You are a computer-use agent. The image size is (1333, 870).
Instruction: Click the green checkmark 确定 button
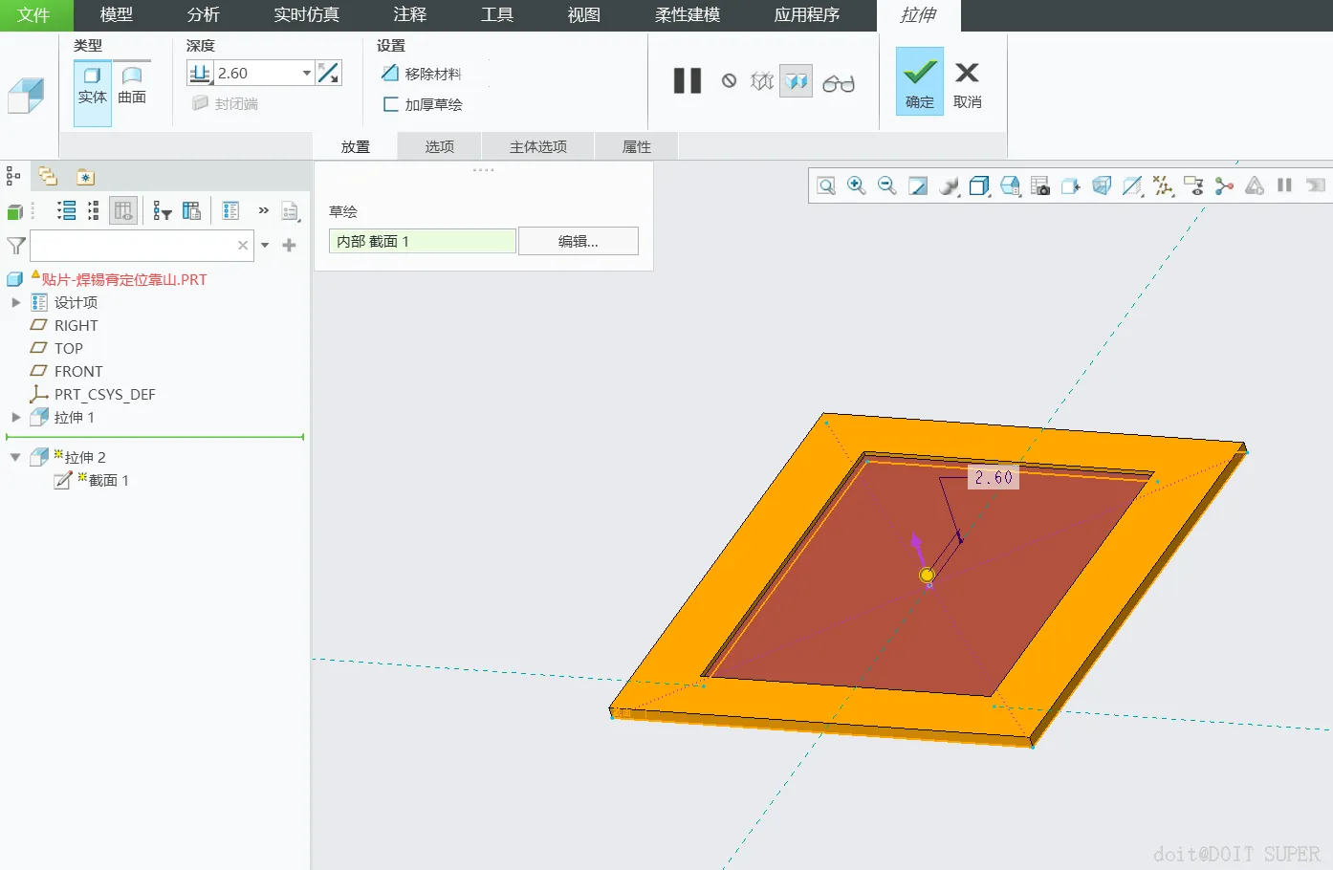point(920,82)
